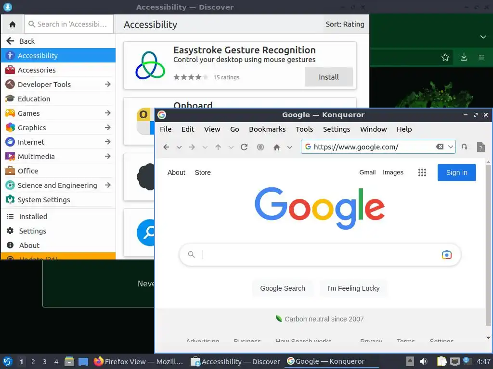
Task: Click the home icon in Discover
Action: [x=13, y=24]
